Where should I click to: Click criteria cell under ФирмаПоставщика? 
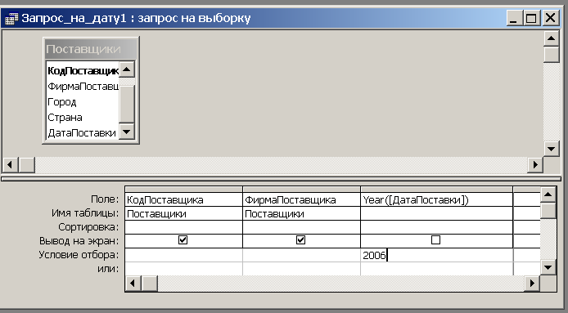pyautogui.click(x=301, y=255)
